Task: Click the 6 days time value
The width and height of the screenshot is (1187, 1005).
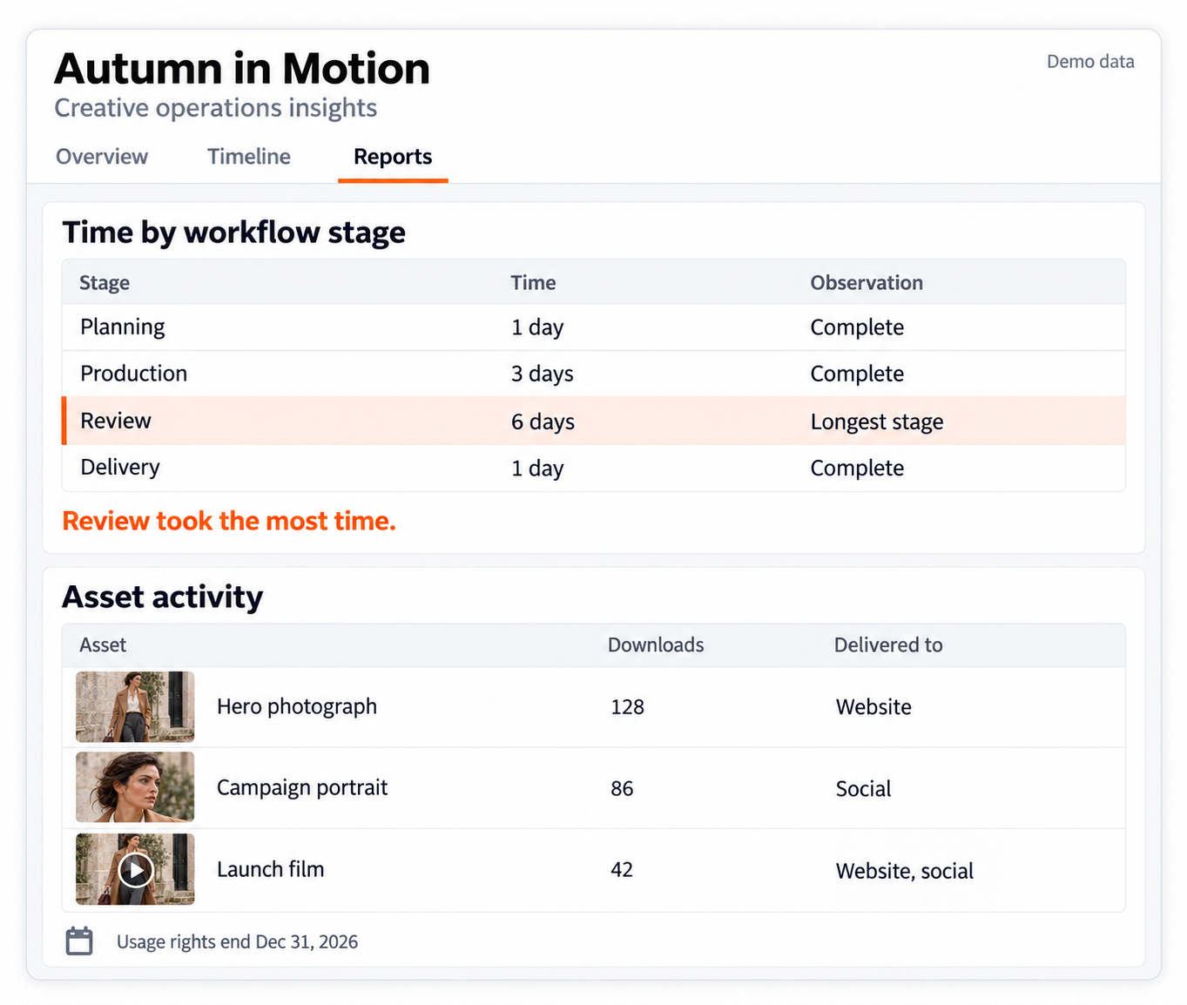Action: (x=543, y=422)
